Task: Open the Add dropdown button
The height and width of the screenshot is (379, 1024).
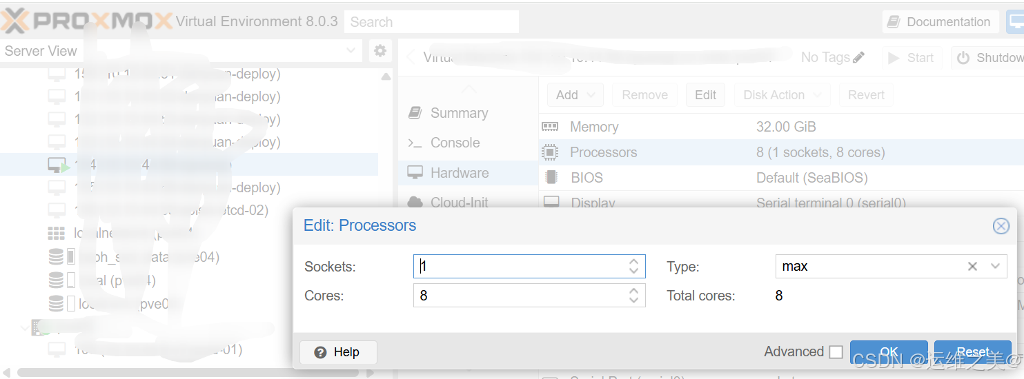Action: [x=575, y=95]
